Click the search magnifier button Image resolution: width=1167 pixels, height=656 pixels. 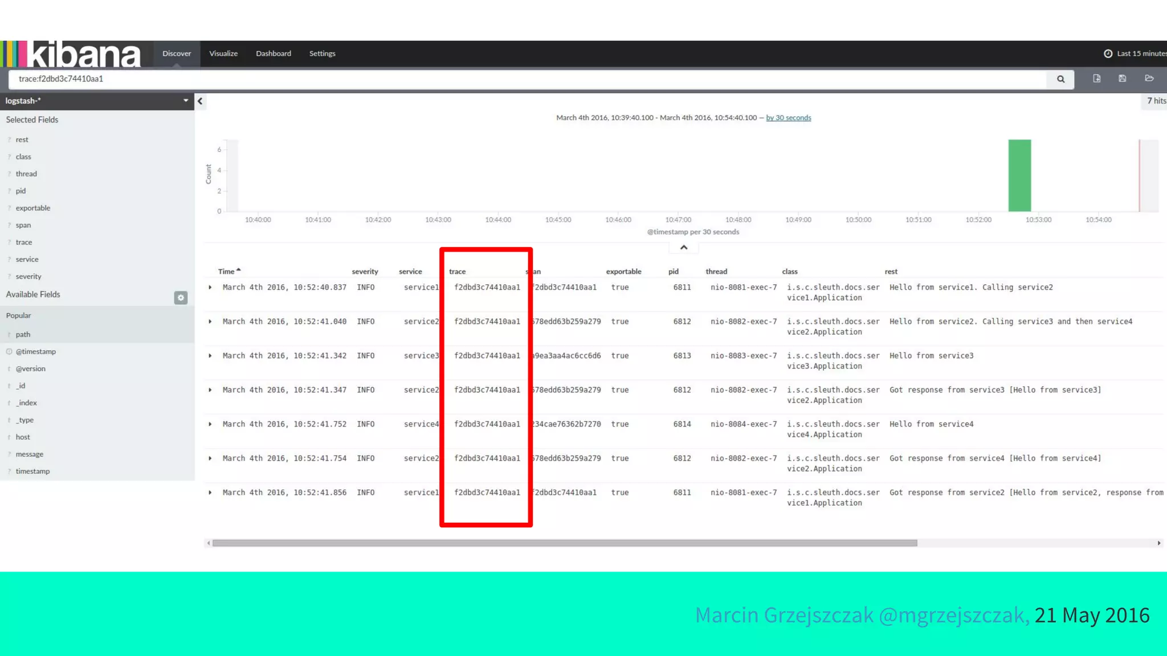click(1060, 79)
